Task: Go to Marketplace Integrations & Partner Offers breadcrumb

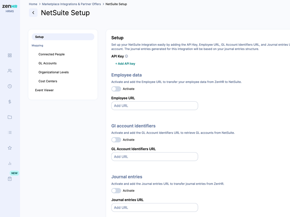Action: pos(71,4)
